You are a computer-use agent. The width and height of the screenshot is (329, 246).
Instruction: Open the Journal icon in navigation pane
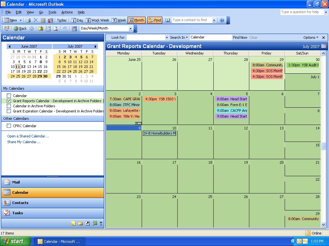tap(94, 223)
